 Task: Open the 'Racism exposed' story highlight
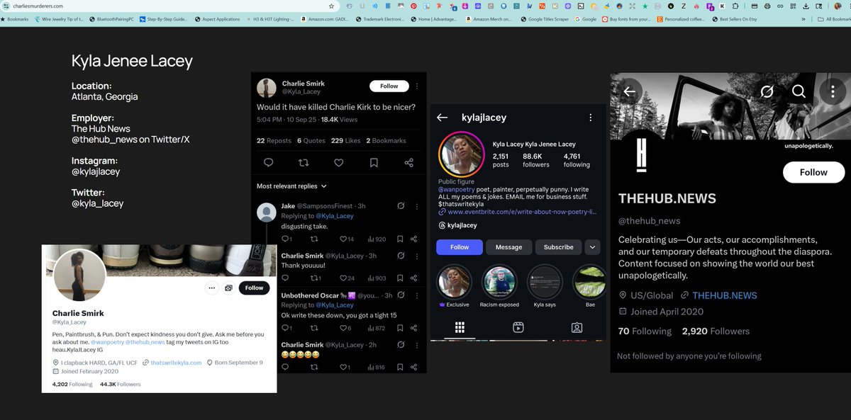coord(499,282)
